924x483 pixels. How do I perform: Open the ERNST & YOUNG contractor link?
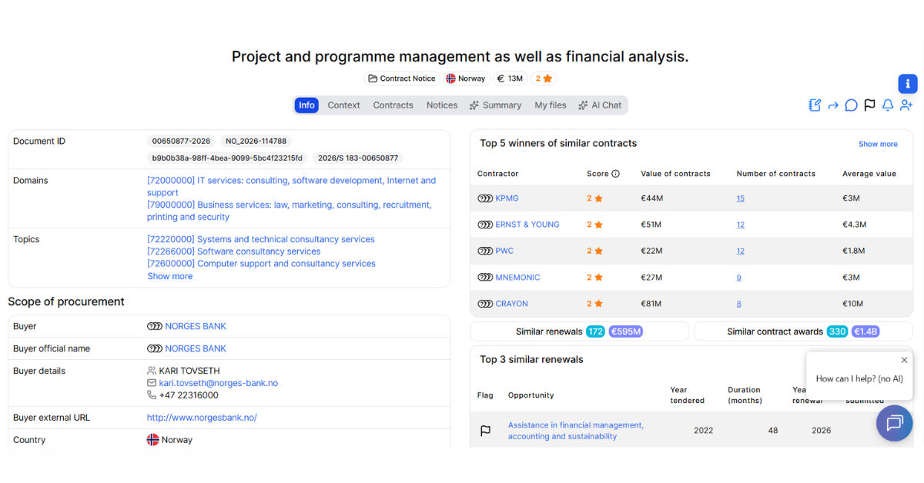[527, 225]
